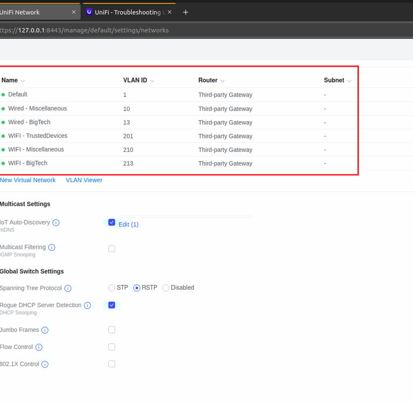This screenshot has height=404, width=413.
Task: Click Third-party Gateway in WIFI - BigTech row
Action: click(x=225, y=163)
